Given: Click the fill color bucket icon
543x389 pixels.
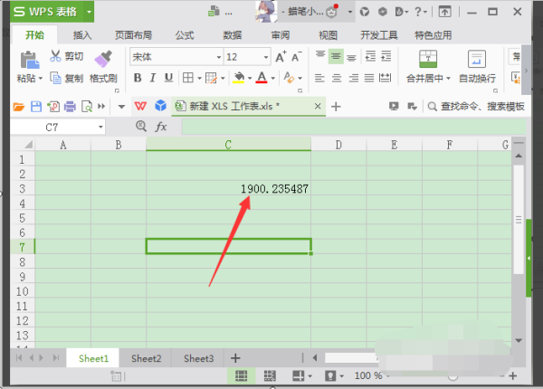Looking at the screenshot, I should pos(239,78).
